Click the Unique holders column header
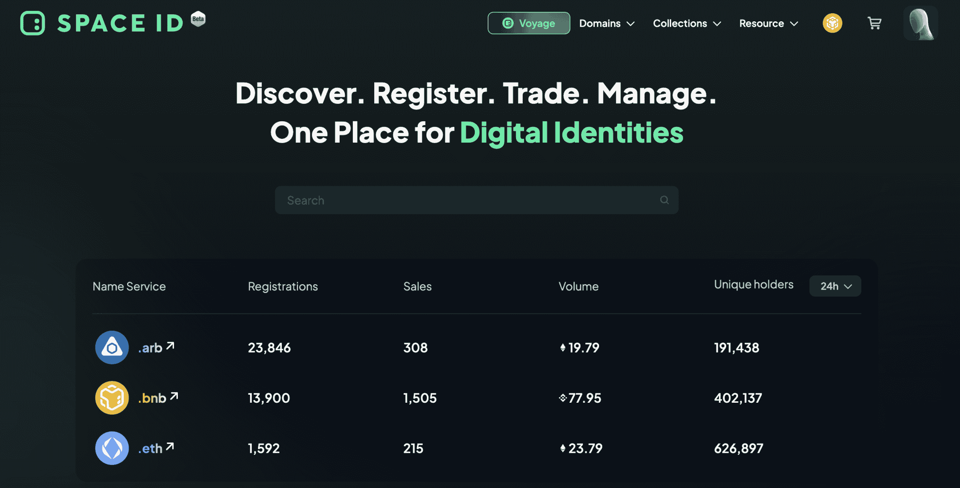 (x=754, y=284)
